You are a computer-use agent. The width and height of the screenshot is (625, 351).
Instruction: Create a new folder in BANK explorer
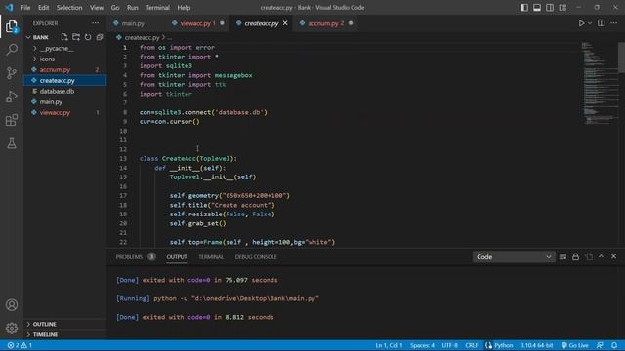click(76, 37)
